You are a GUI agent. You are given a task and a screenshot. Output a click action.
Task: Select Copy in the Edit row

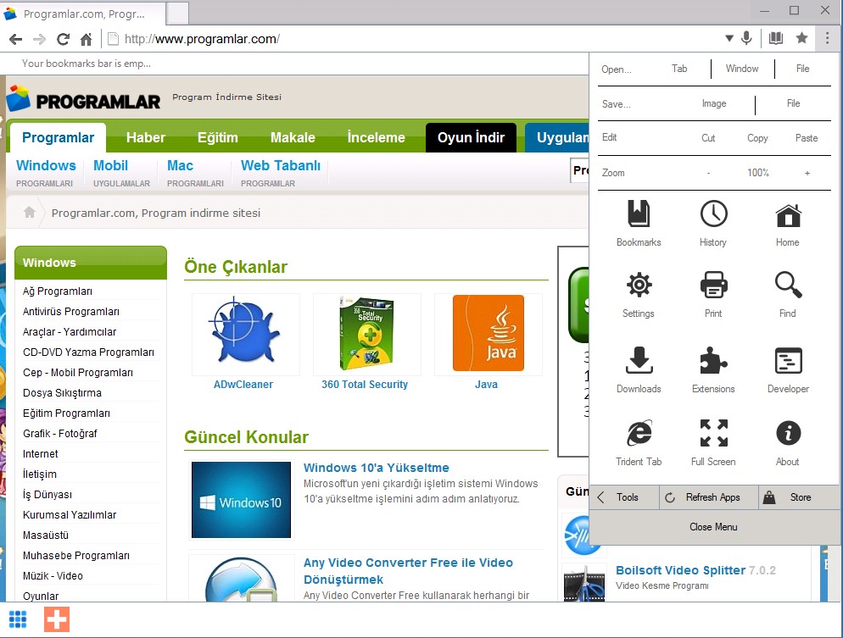coord(757,138)
